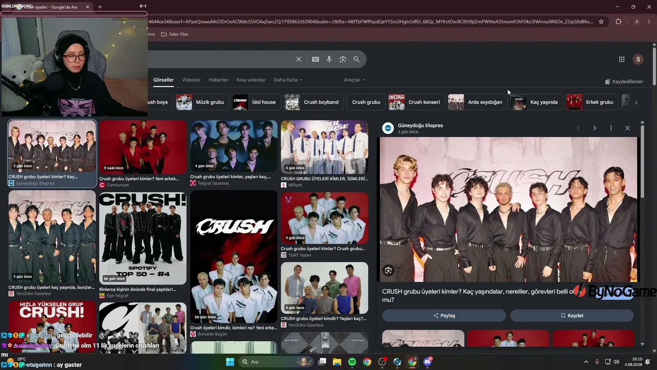Open the Cumhuriyet red outfit image result

(143, 147)
